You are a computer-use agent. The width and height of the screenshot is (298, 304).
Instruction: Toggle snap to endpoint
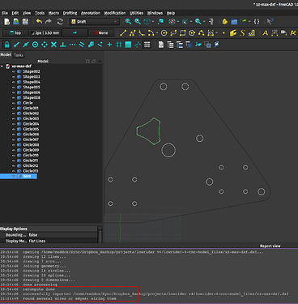(16, 45)
